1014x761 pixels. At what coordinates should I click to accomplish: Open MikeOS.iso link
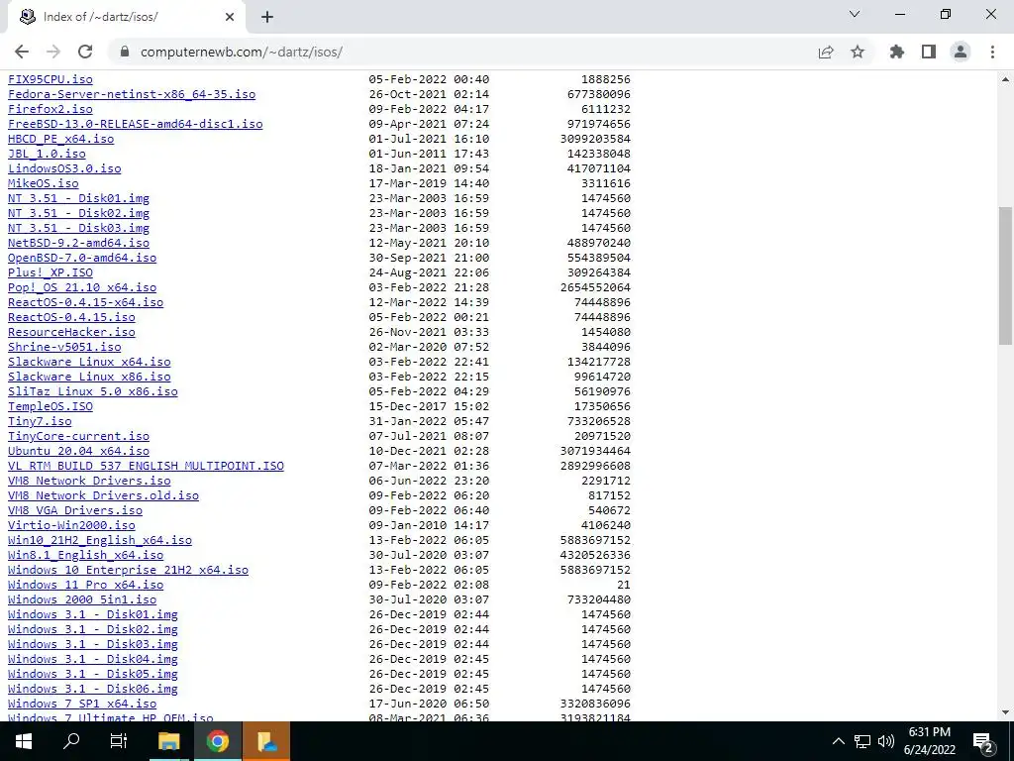[x=44, y=183]
